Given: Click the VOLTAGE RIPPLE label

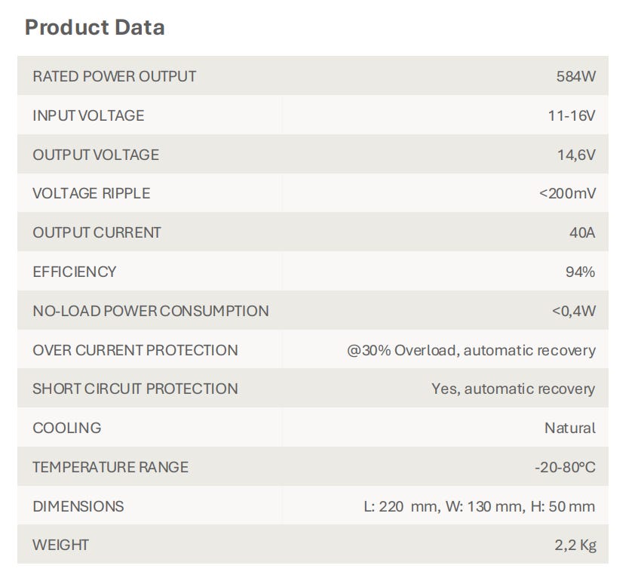Looking at the screenshot, I should pos(91,193).
